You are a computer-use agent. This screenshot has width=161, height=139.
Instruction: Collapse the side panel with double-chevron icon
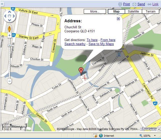point(2,4)
